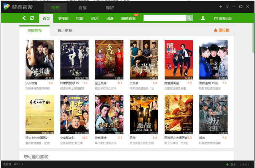Screen dimensions: 255x168
Task: Click the 快看视频 logo icon
Action: (7, 7)
